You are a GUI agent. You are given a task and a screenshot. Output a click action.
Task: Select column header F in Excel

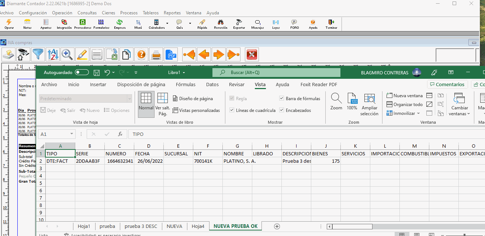point(208,146)
